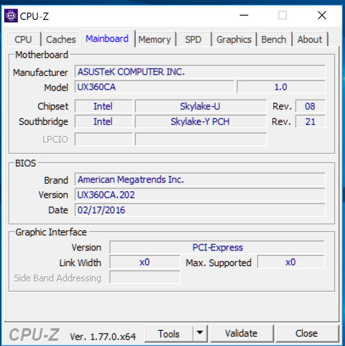The height and width of the screenshot is (346, 345).
Task: Go to the Memory tab
Action: 155,39
